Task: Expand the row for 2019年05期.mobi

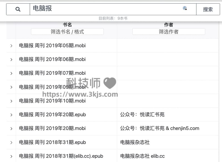Action: [x=11, y=46]
